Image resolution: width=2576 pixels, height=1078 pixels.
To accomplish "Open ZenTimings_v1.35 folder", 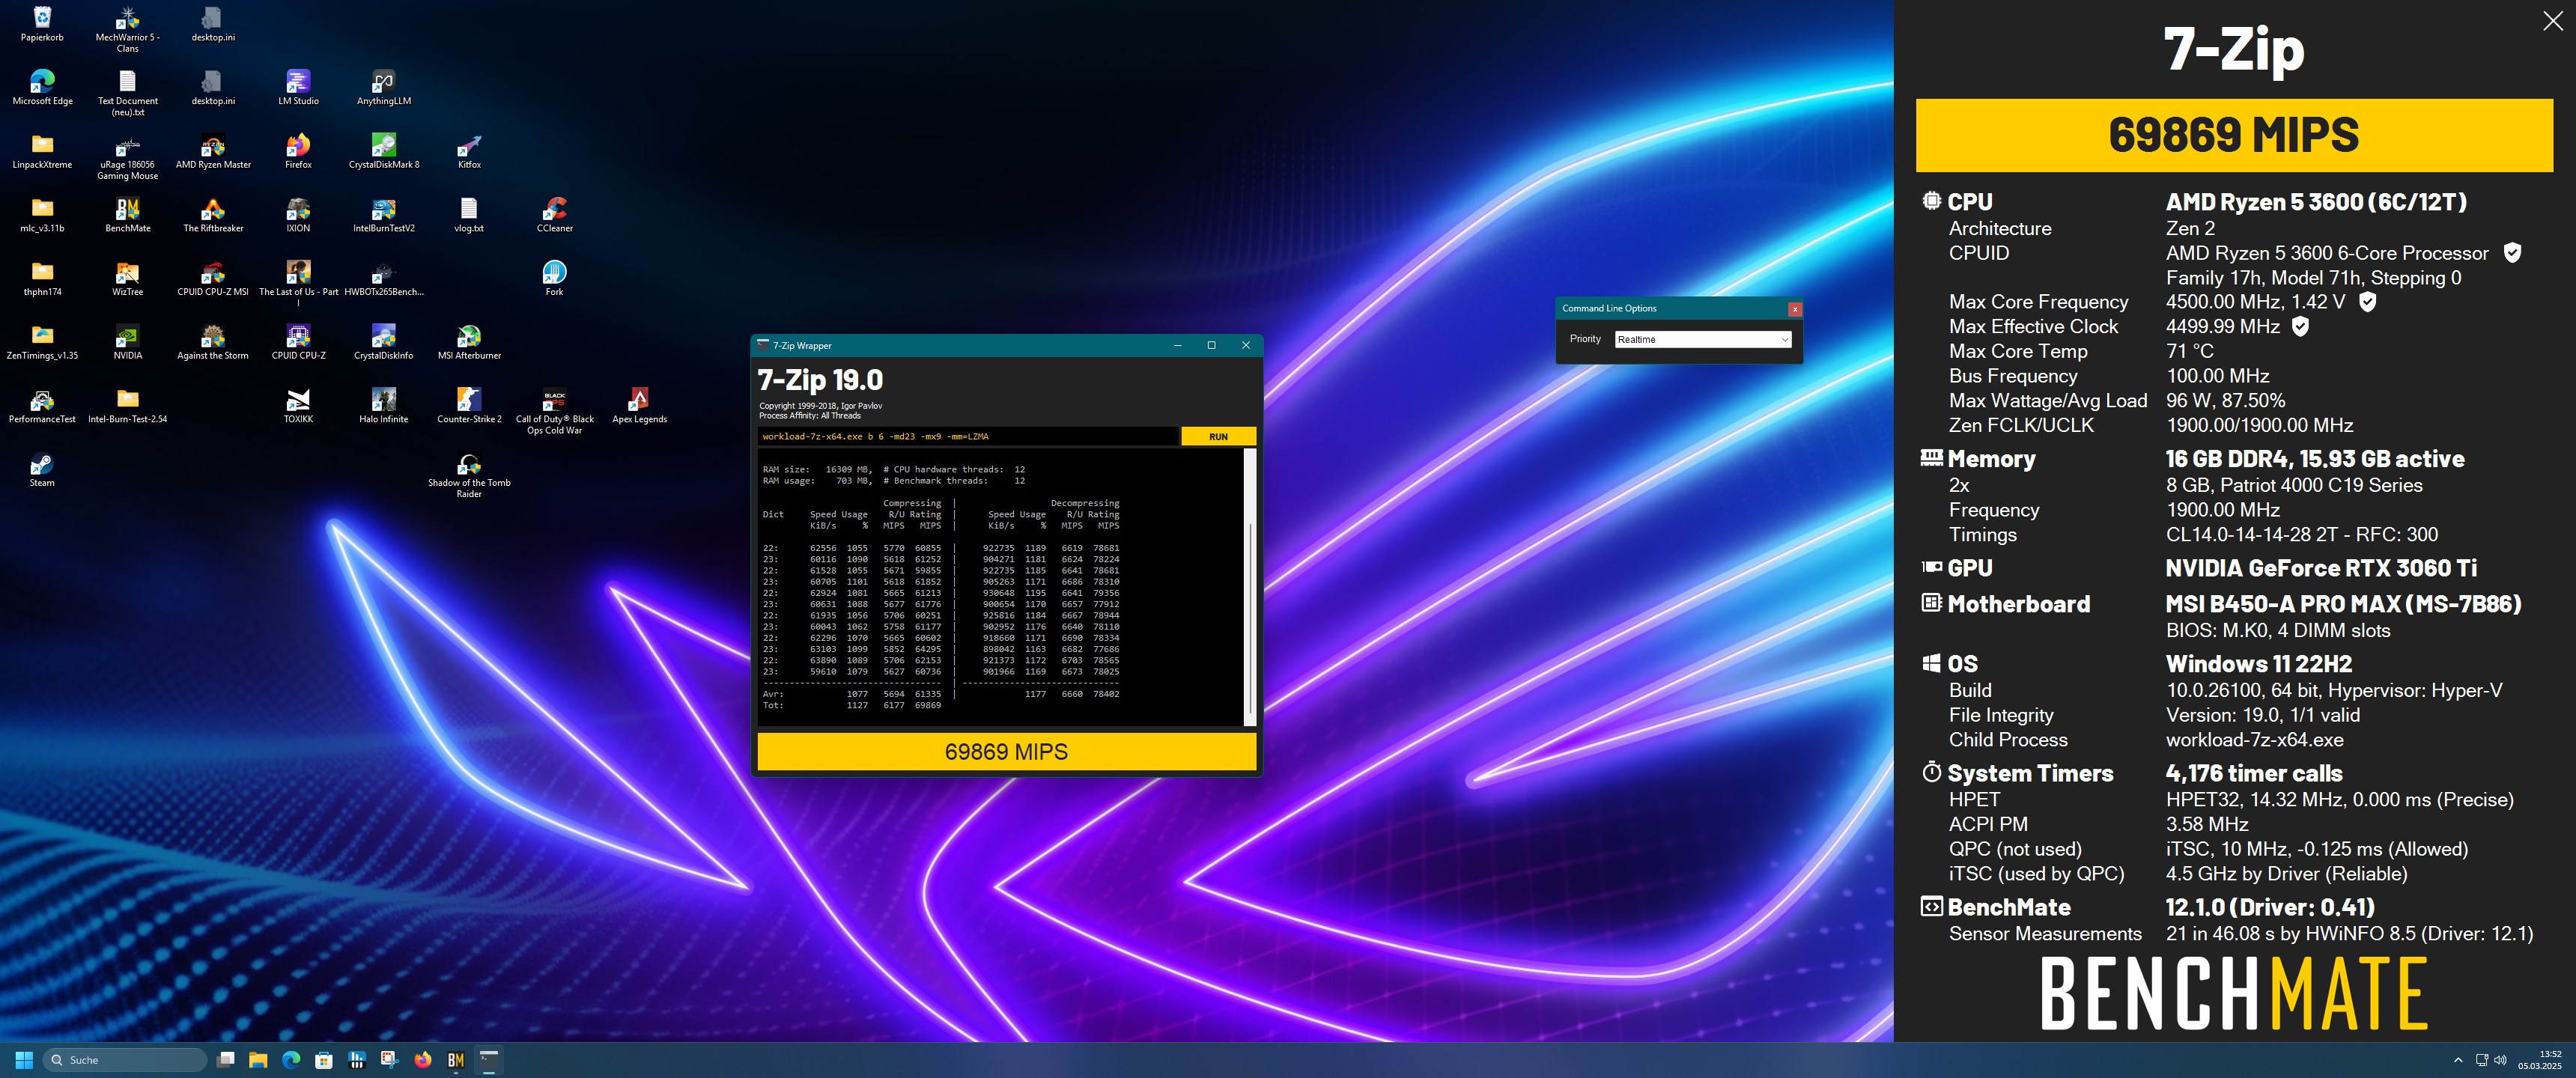I will point(42,342).
